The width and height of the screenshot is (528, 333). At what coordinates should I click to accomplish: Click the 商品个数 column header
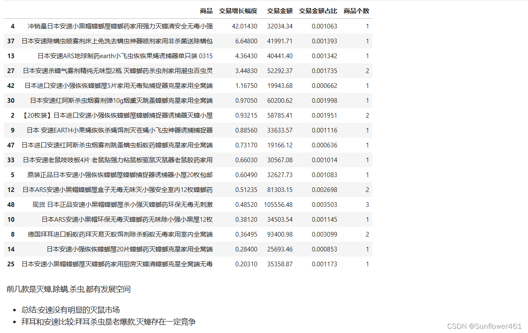point(356,11)
